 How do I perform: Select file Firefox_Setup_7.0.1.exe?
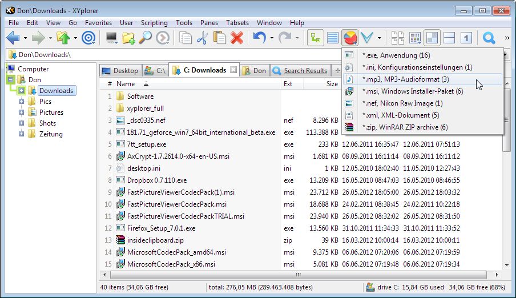[161, 228]
